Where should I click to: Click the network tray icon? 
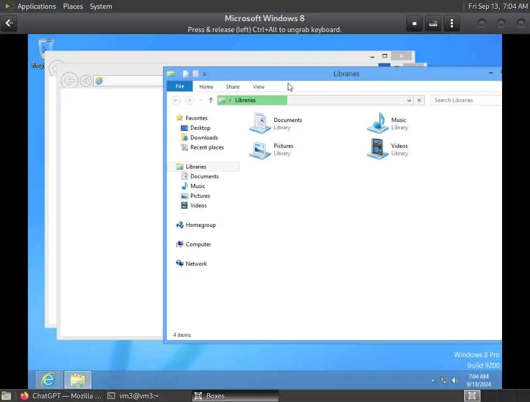coord(444,380)
